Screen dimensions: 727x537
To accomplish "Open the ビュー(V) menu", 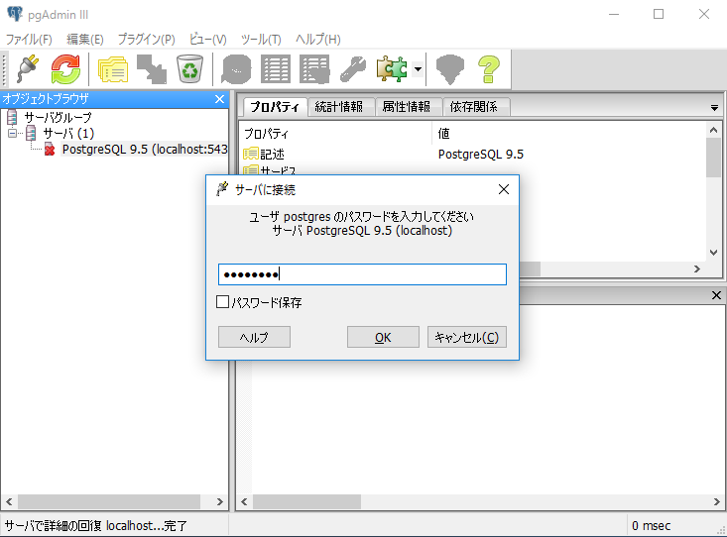I will [x=207, y=40].
